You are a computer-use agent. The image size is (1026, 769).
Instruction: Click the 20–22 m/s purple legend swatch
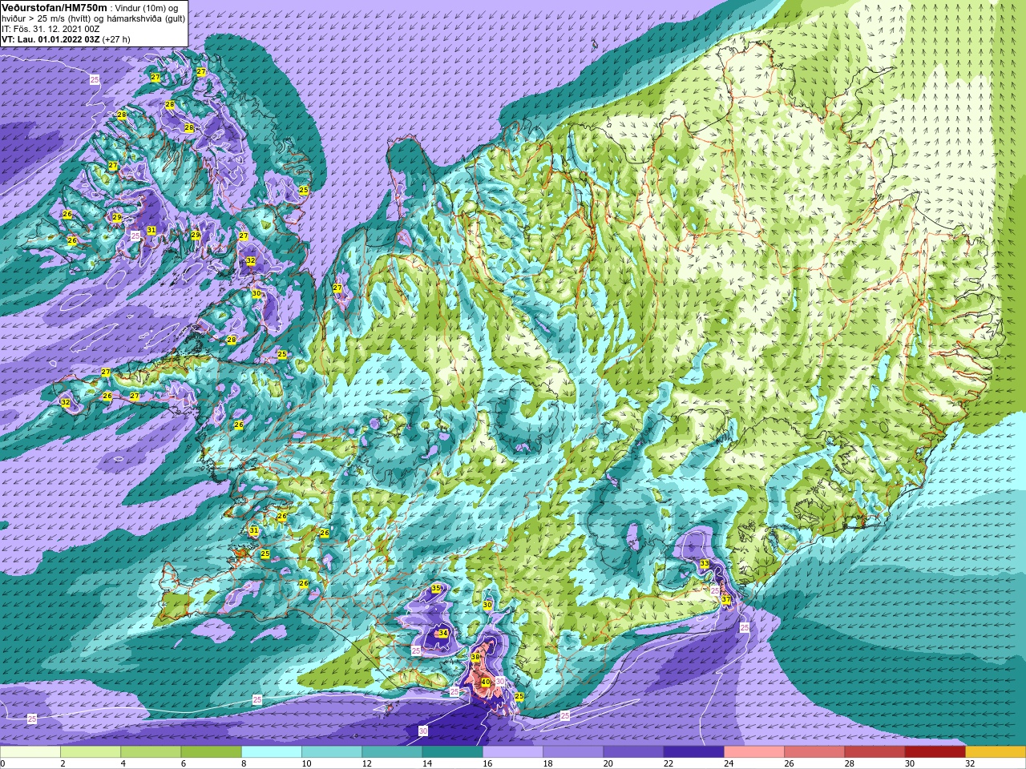633,752
